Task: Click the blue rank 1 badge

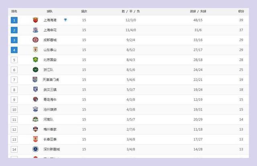Action: (x=14, y=20)
